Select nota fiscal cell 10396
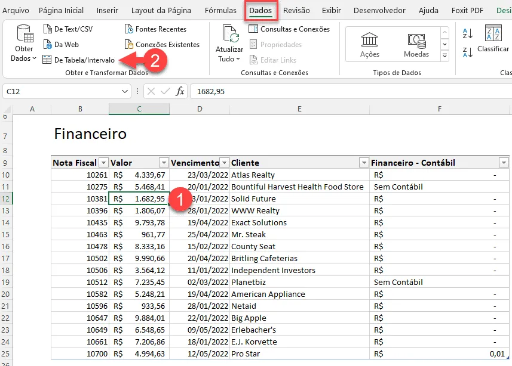The image size is (512, 366). pos(80,211)
